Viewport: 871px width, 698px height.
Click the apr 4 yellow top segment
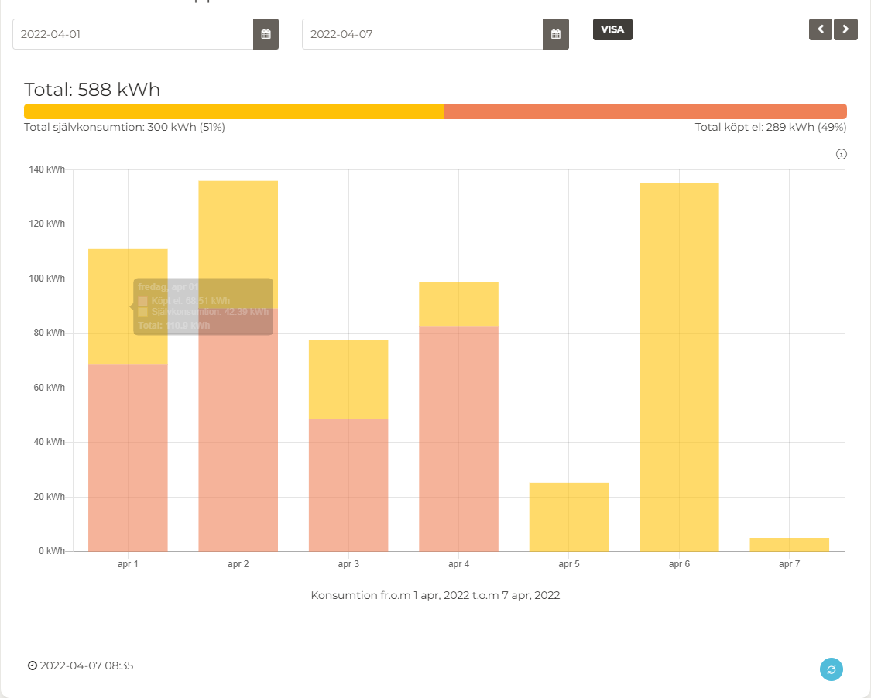458,304
